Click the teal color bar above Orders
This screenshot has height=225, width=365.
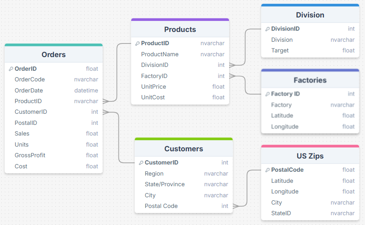coord(54,45)
